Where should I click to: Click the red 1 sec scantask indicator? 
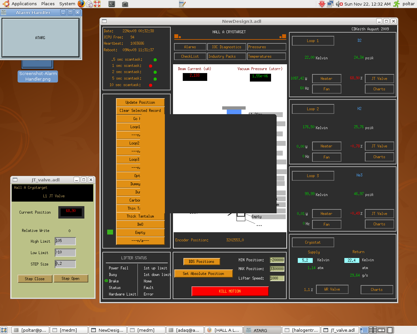[151, 66]
